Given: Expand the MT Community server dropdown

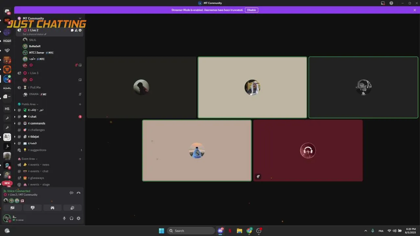Looking at the screenshot, I should (x=80, y=18).
